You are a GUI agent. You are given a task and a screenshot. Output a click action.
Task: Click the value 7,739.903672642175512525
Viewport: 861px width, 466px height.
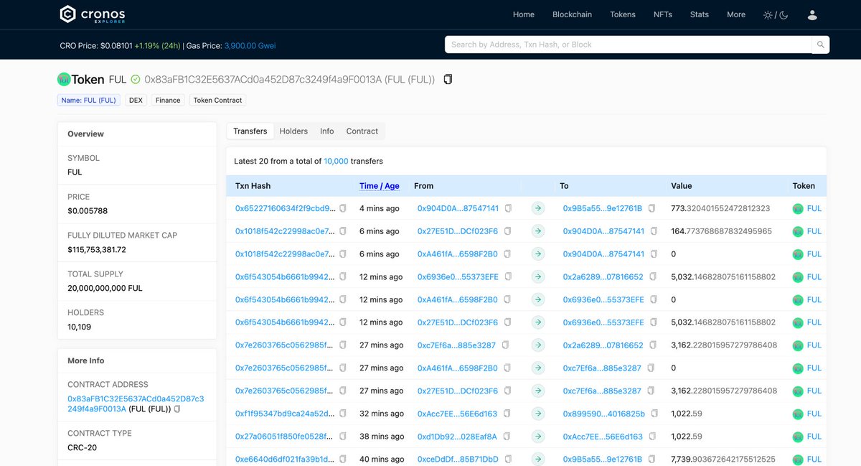(723, 460)
